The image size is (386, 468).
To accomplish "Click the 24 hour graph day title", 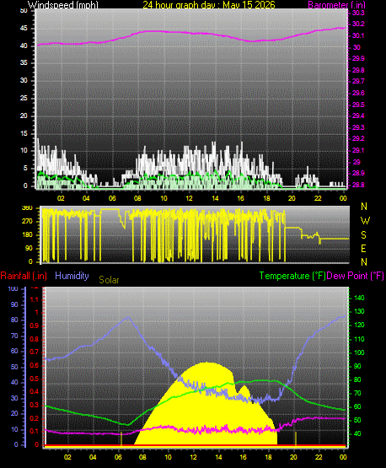I will [x=209, y=5].
